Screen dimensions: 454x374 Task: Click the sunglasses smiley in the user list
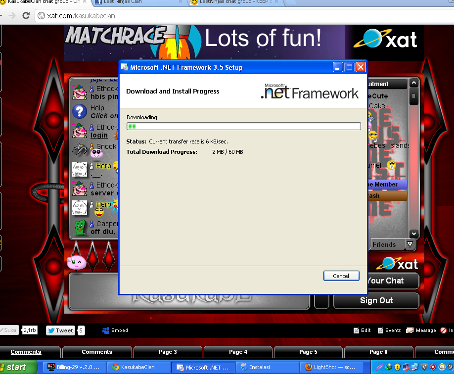click(373, 135)
